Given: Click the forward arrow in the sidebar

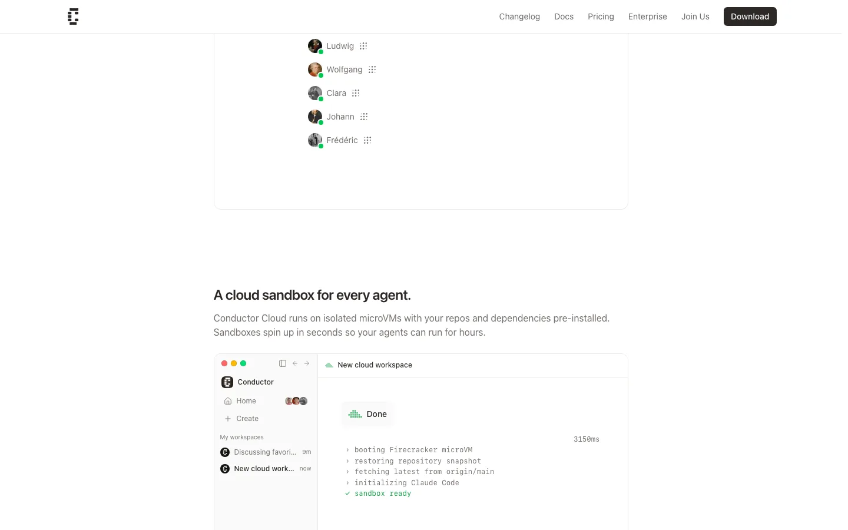Looking at the screenshot, I should 307,363.
